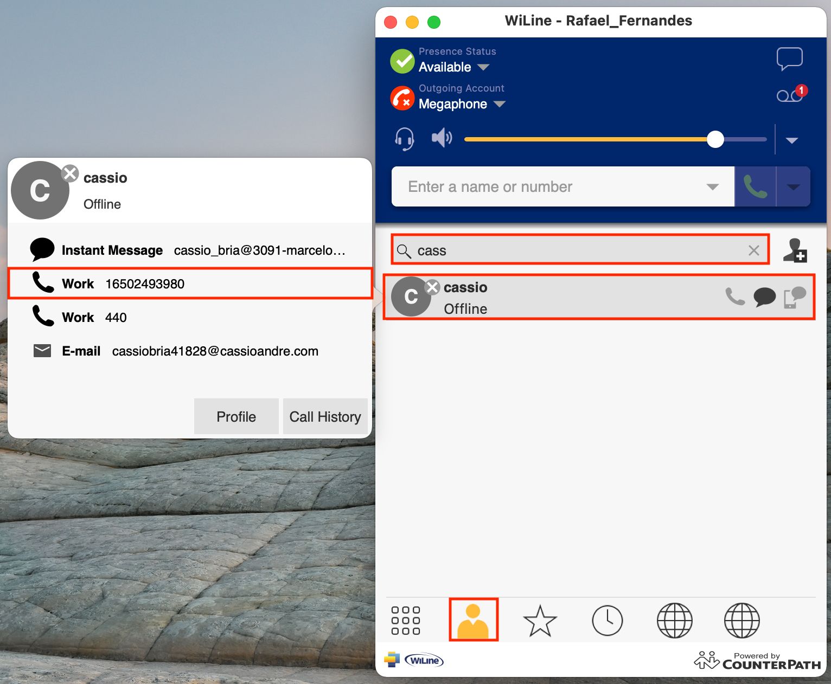Screen dimensions: 831x684
Task: Open the Favorites star panel
Action: [540, 620]
